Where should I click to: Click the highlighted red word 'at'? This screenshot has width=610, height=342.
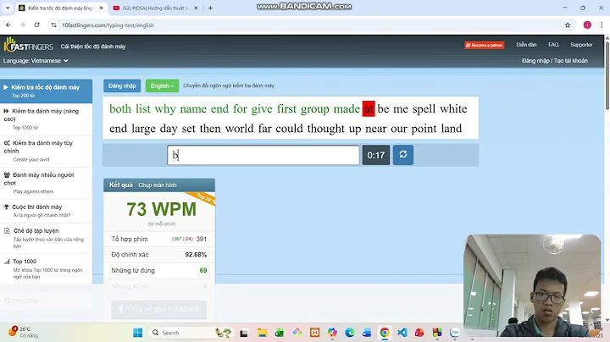click(369, 109)
